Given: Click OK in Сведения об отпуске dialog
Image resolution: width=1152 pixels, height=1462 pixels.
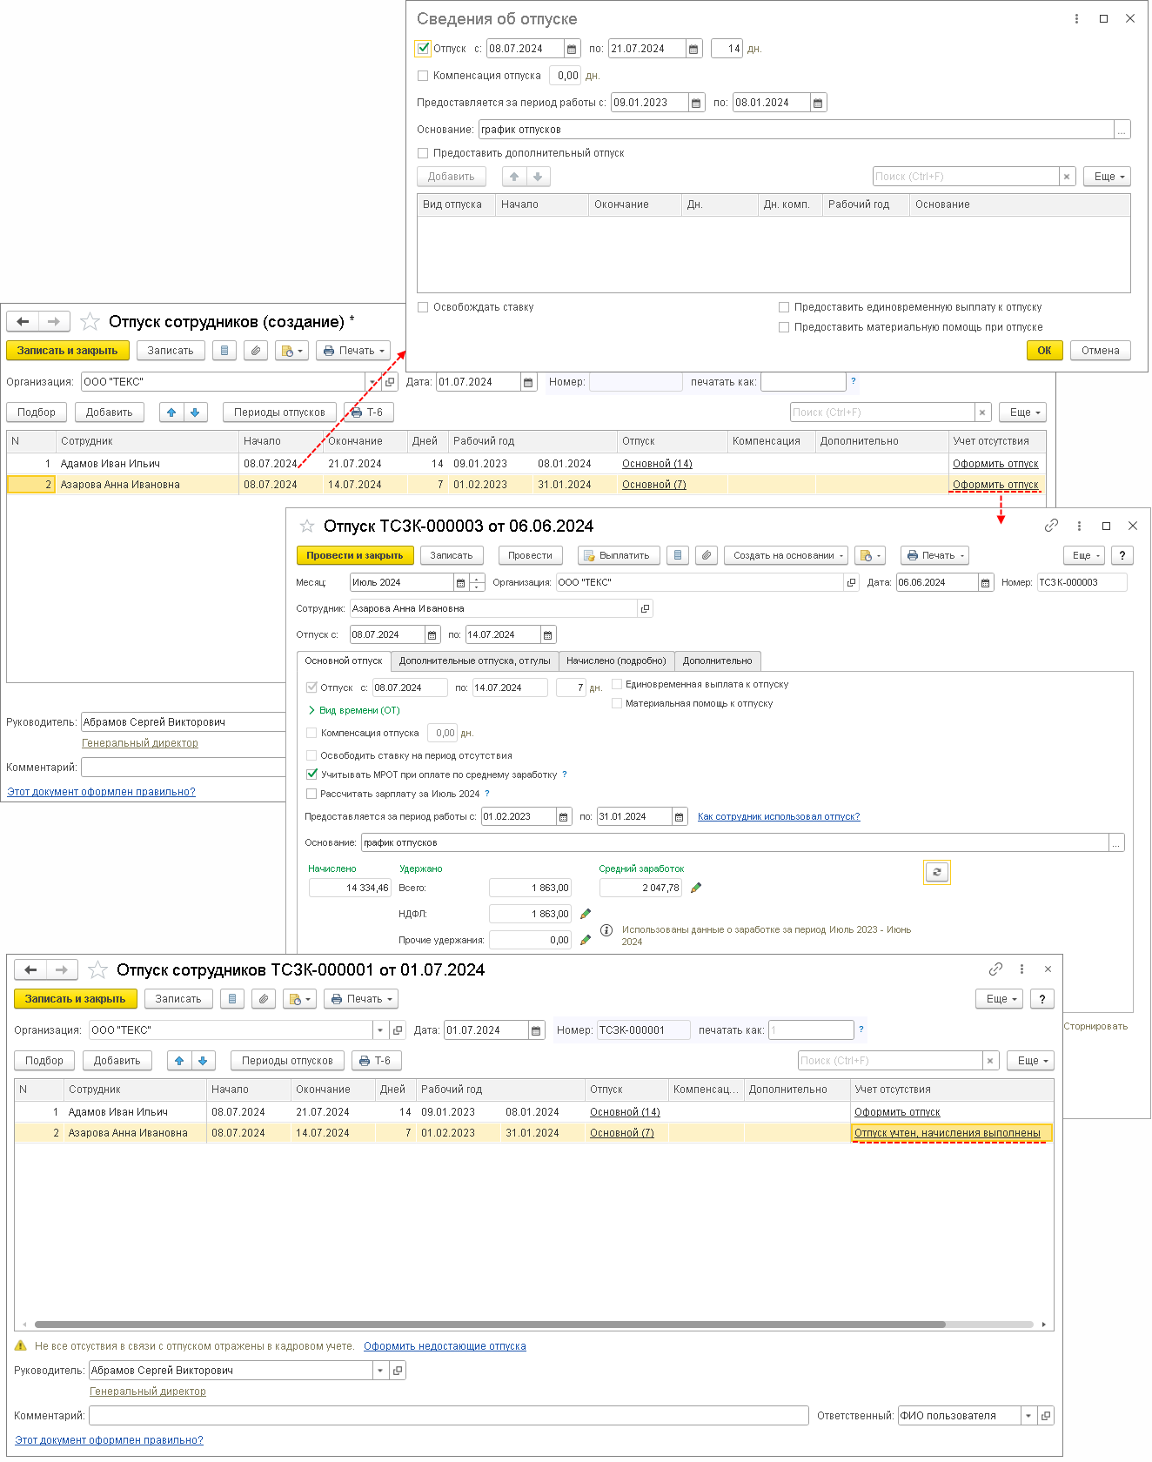Looking at the screenshot, I should 1044,351.
